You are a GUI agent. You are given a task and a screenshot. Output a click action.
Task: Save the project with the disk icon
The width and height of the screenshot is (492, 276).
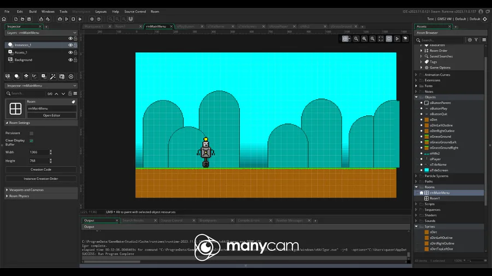point(29,19)
